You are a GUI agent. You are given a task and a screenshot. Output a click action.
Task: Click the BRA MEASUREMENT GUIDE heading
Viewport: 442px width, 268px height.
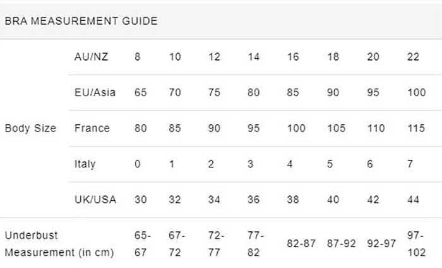pyautogui.click(x=81, y=21)
